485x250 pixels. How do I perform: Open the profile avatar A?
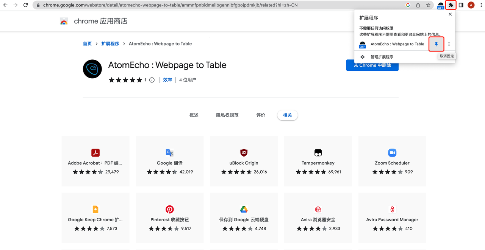[471, 5]
